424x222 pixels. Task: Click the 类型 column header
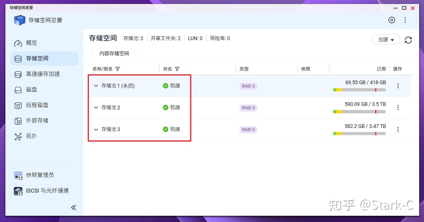tap(244, 69)
